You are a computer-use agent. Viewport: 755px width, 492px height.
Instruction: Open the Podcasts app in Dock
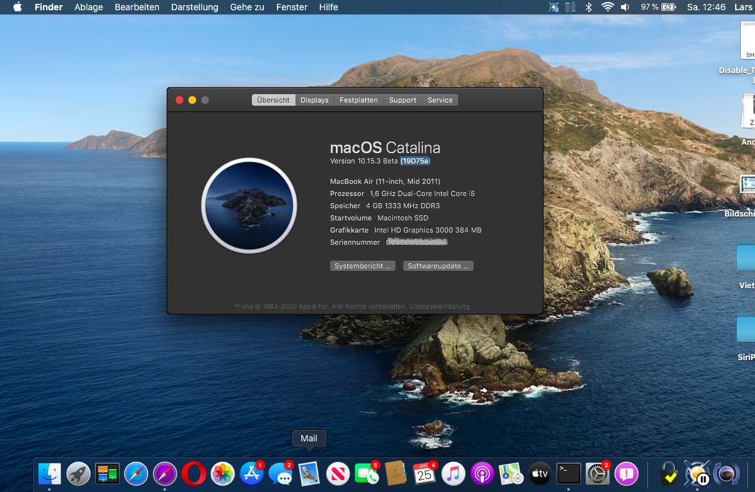click(482, 474)
